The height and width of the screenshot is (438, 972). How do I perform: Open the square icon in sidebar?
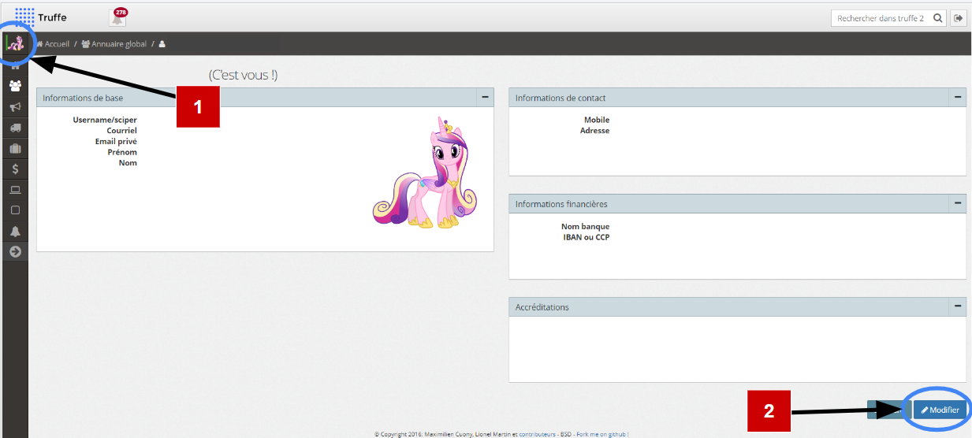tap(15, 210)
